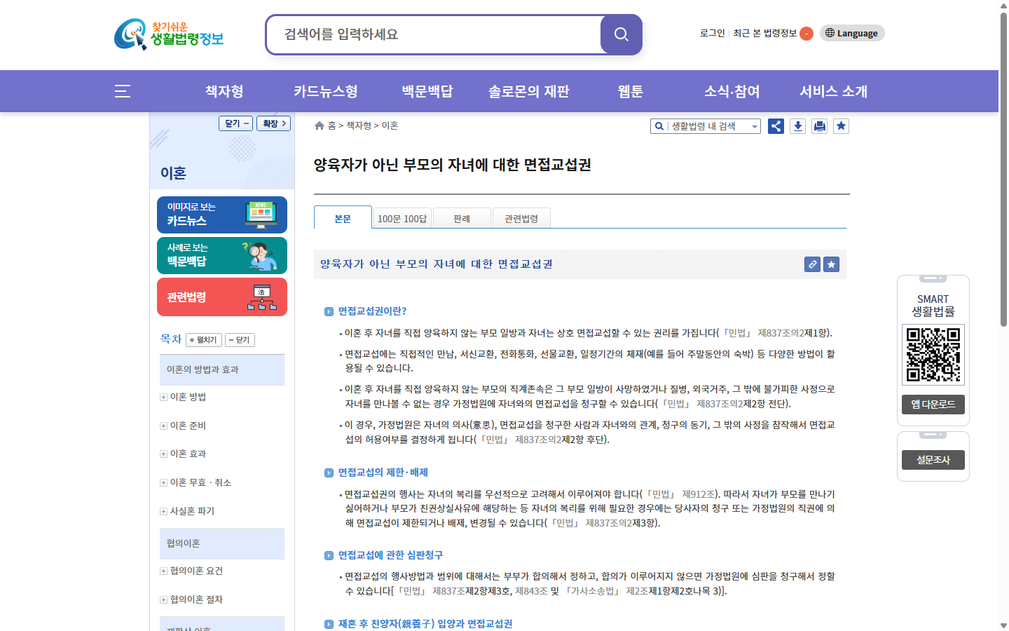Open the hamburger menu in navigation bar
Viewport: 1009px width, 631px height.
click(x=123, y=91)
